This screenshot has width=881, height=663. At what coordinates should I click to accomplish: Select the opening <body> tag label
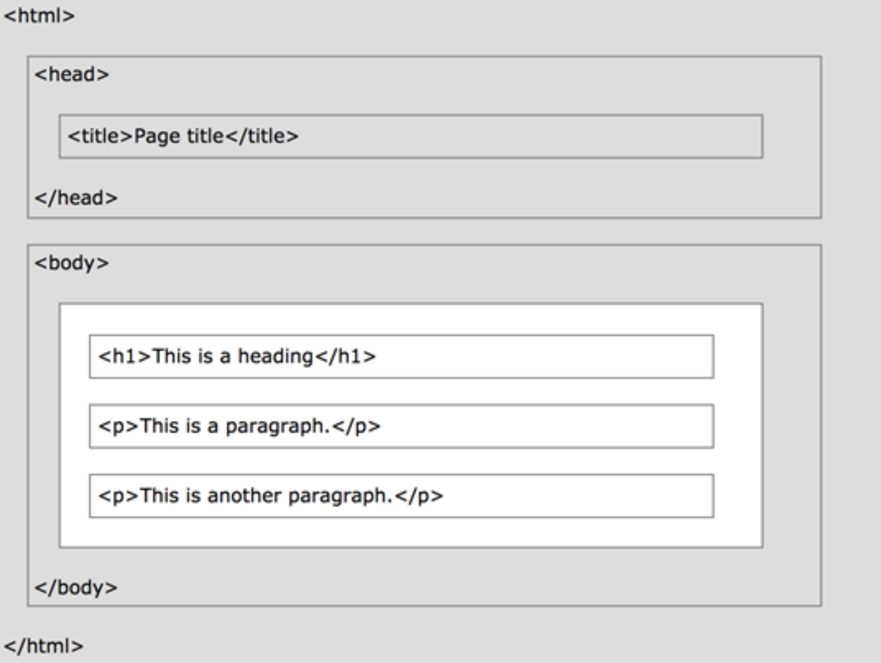[x=72, y=263]
